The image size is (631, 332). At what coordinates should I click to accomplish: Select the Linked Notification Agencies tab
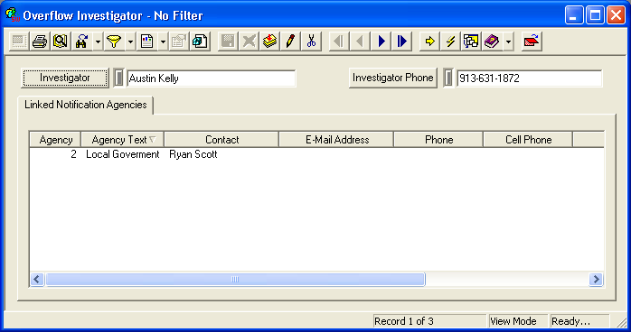(x=85, y=105)
